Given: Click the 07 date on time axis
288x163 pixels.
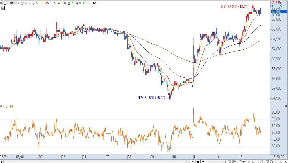Looking at the screenshot, I should click(x=107, y=157).
